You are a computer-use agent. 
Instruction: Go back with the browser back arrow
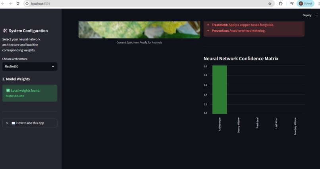(3, 4)
